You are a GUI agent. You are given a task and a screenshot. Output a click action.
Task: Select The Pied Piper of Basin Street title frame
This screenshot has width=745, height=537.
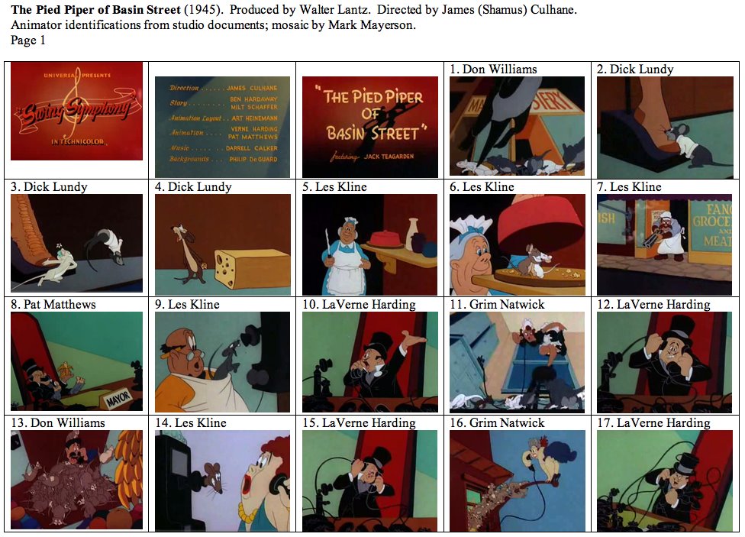(370, 127)
